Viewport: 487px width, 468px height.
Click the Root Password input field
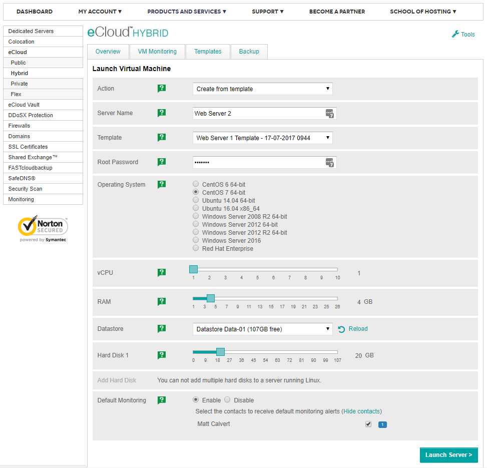264,162
